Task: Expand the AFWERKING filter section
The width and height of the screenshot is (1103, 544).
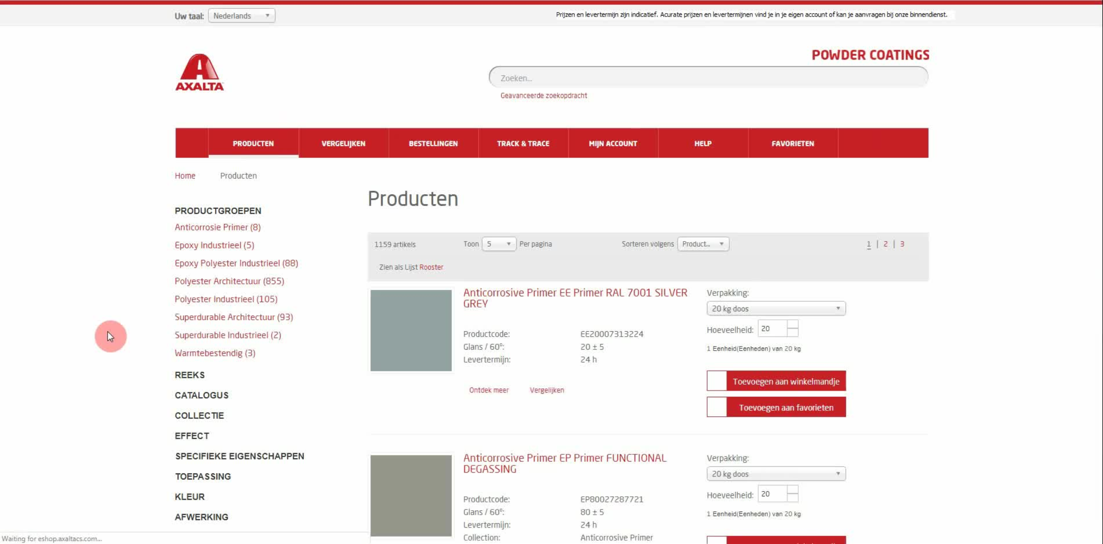Action: point(201,517)
